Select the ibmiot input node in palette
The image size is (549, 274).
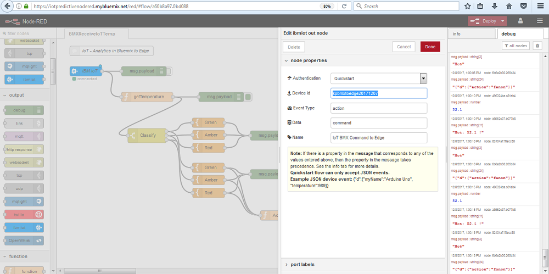[x=24, y=80]
